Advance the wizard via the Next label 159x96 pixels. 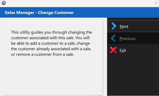(x=124, y=27)
